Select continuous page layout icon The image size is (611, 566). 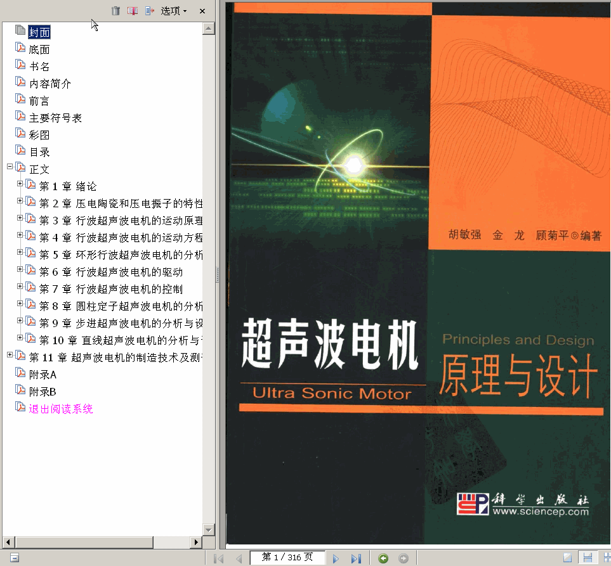pos(588,558)
